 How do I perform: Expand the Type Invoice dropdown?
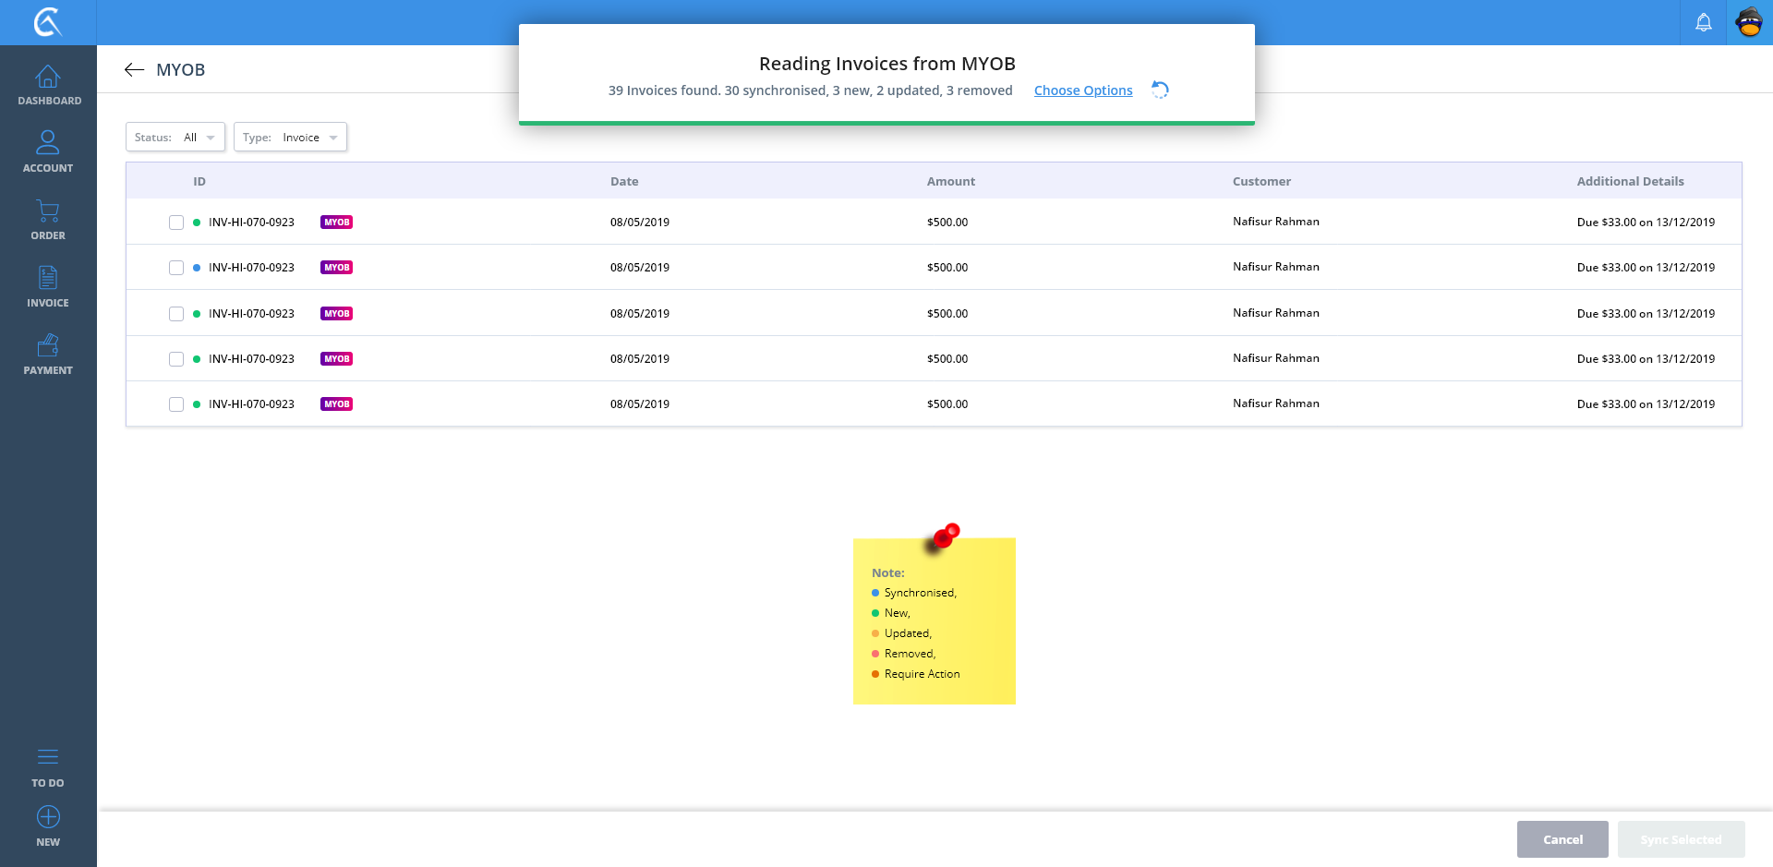pyautogui.click(x=290, y=138)
